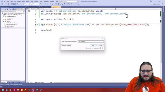Screen dimensions: 165x92
Task: Open the Extensions menu
Action: (46, 1)
